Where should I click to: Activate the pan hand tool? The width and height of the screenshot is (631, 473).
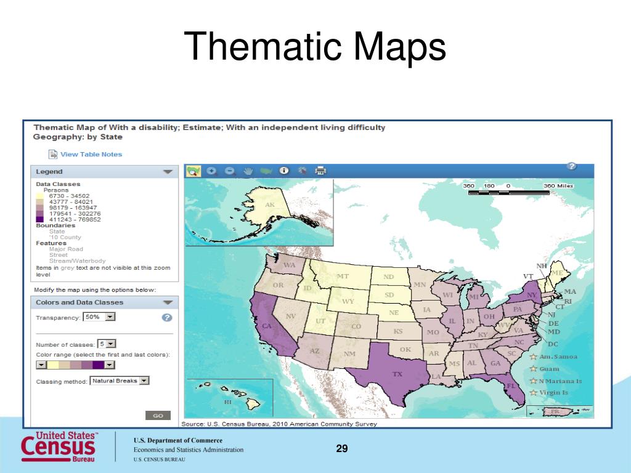pos(248,171)
